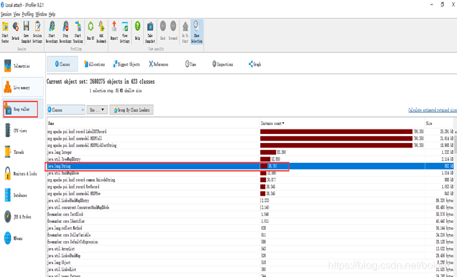Open View Settings

click(x=125, y=32)
